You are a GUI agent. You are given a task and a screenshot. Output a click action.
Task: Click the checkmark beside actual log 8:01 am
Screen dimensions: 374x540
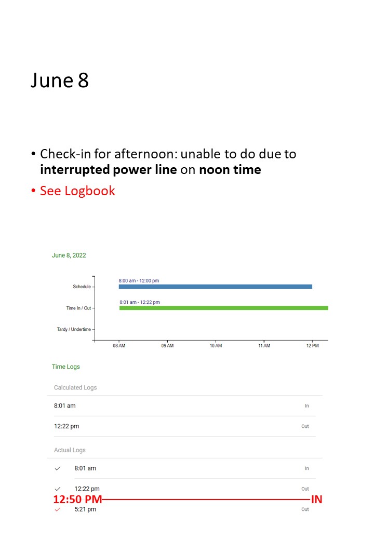coord(58,468)
